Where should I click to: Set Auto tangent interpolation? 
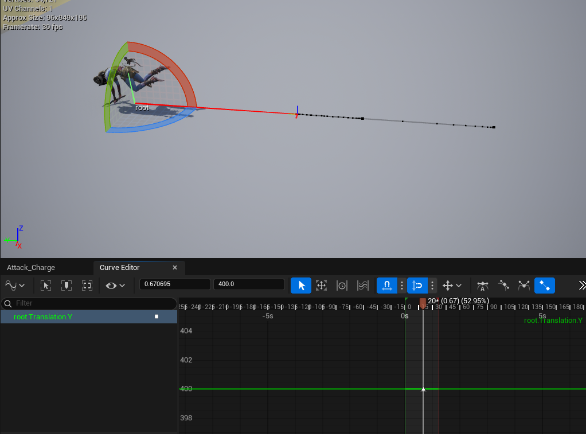[x=482, y=286]
